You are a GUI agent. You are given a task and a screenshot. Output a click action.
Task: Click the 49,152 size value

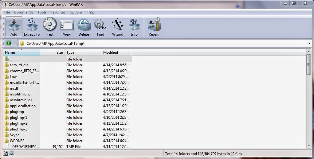(x=57, y=147)
